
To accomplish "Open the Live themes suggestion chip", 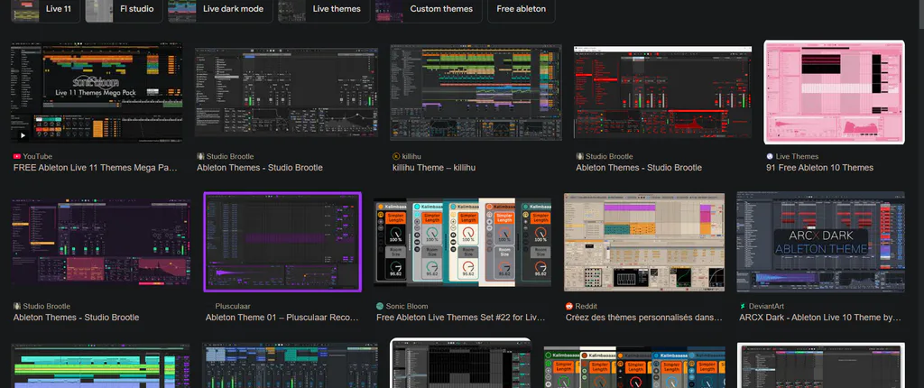I will (324, 9).
